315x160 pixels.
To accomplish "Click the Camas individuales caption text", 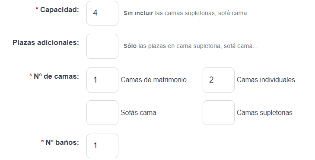I will coord(266,80).
